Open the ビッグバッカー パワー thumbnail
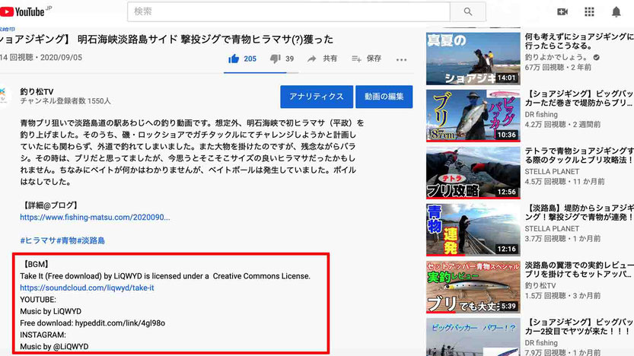Image resolution: width=634 pixels, height=356 pixels. [x=473, y=337]
